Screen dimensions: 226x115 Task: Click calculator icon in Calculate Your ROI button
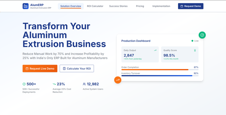[64, 69]
